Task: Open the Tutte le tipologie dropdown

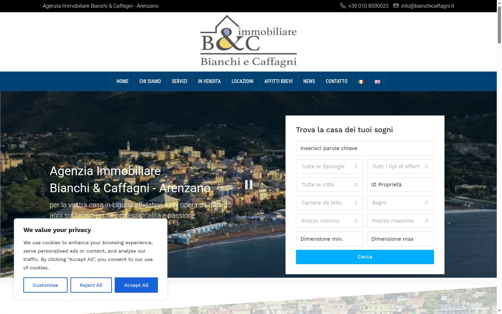Action: (x=329, y=166)
